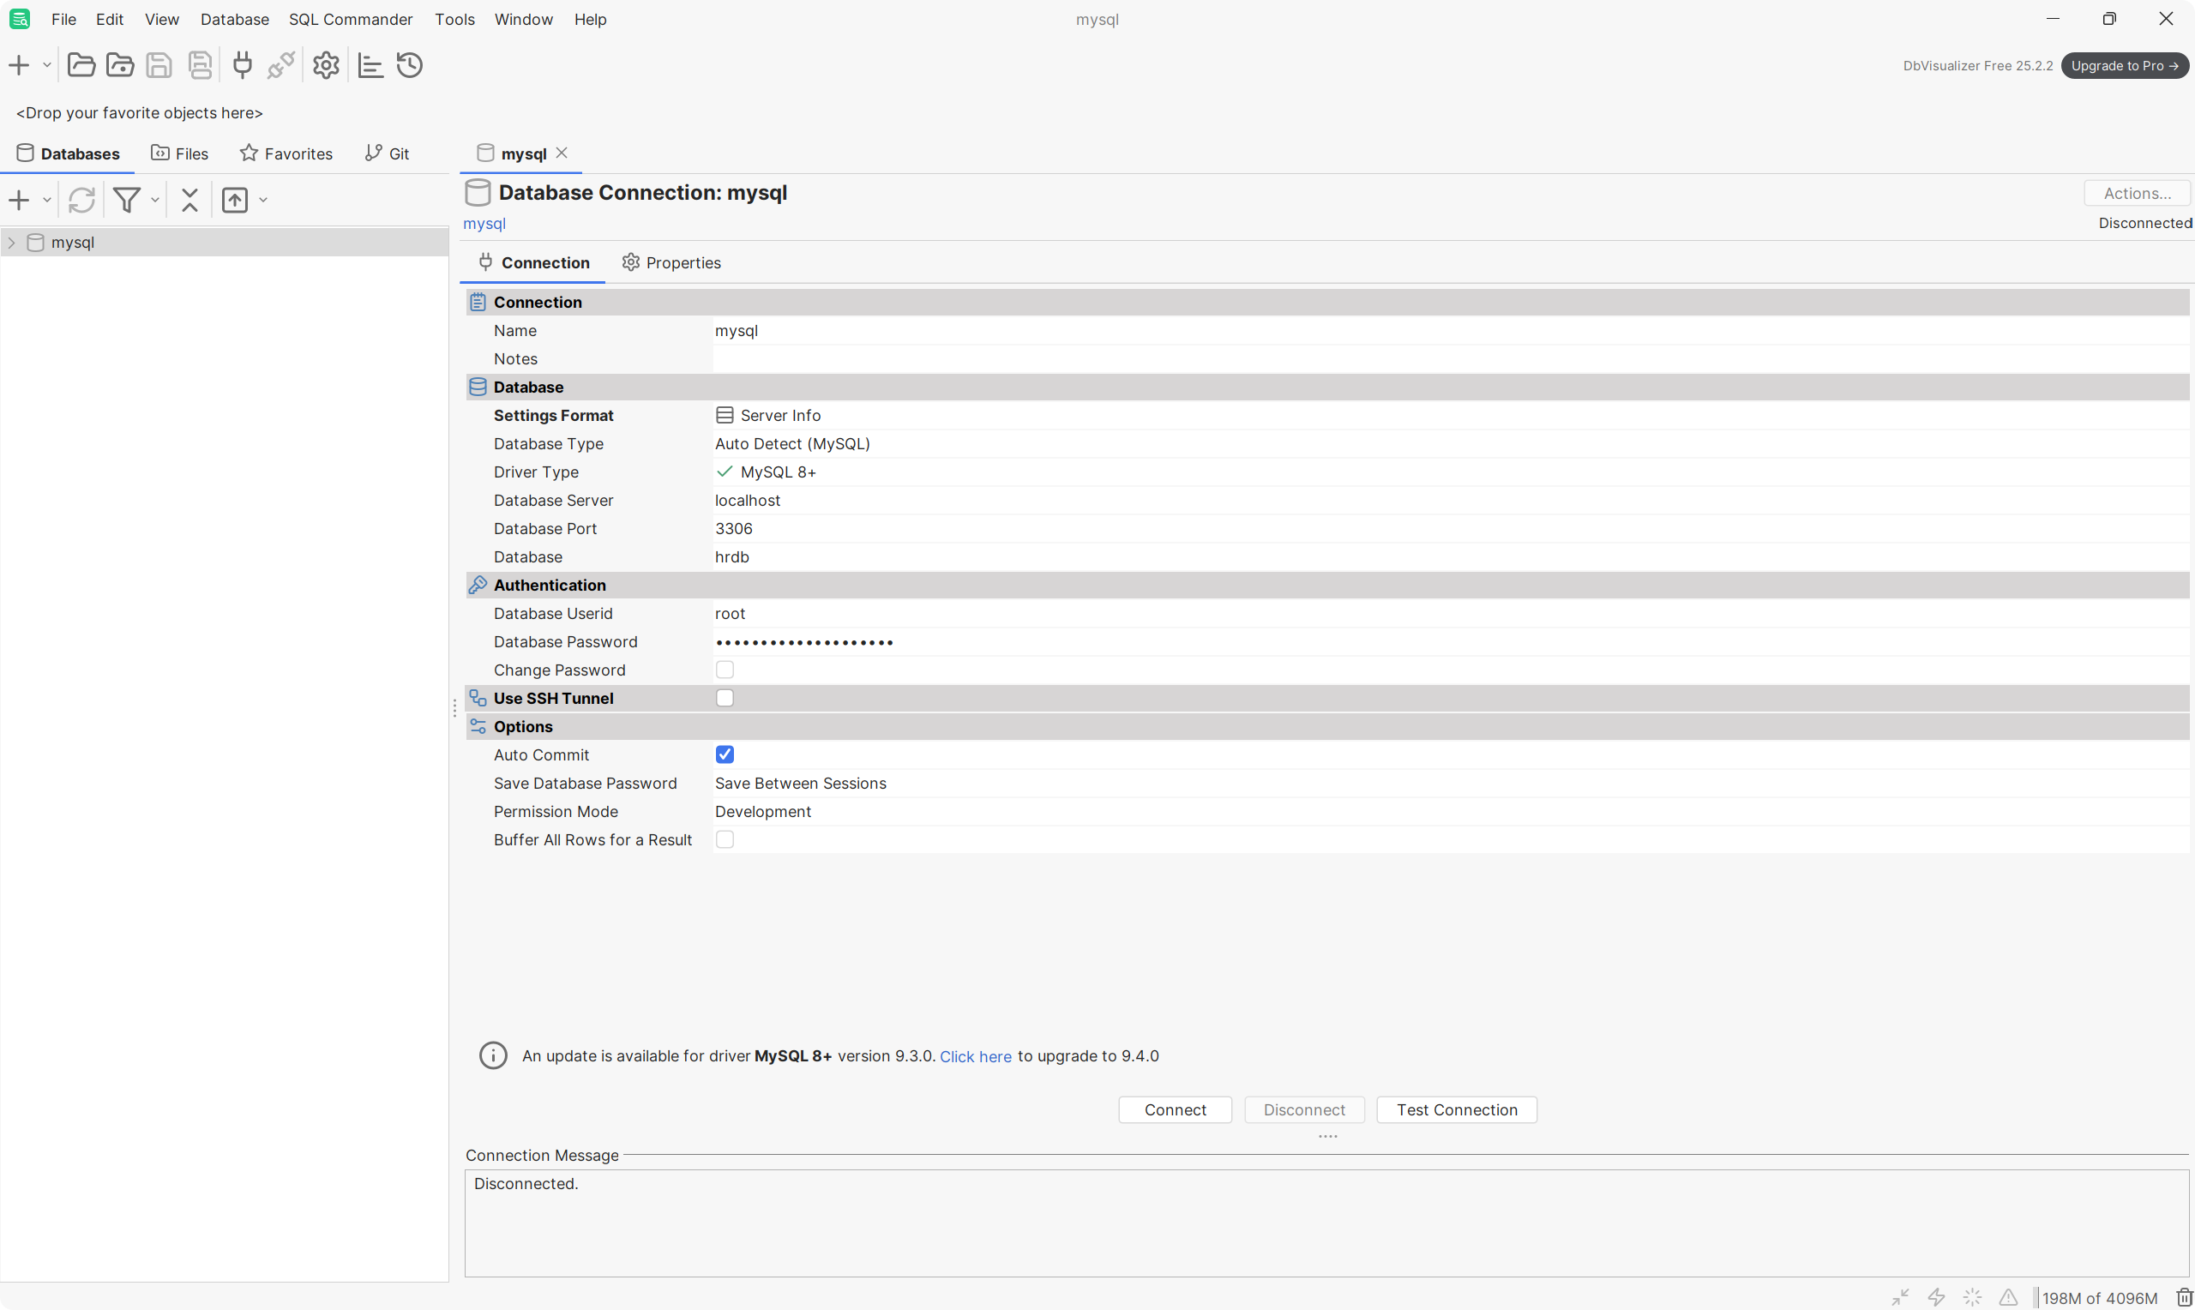Click the main toolbar's create new plus icon
The width and height of the screenshot is (2195, 1310).
[19, 65]
